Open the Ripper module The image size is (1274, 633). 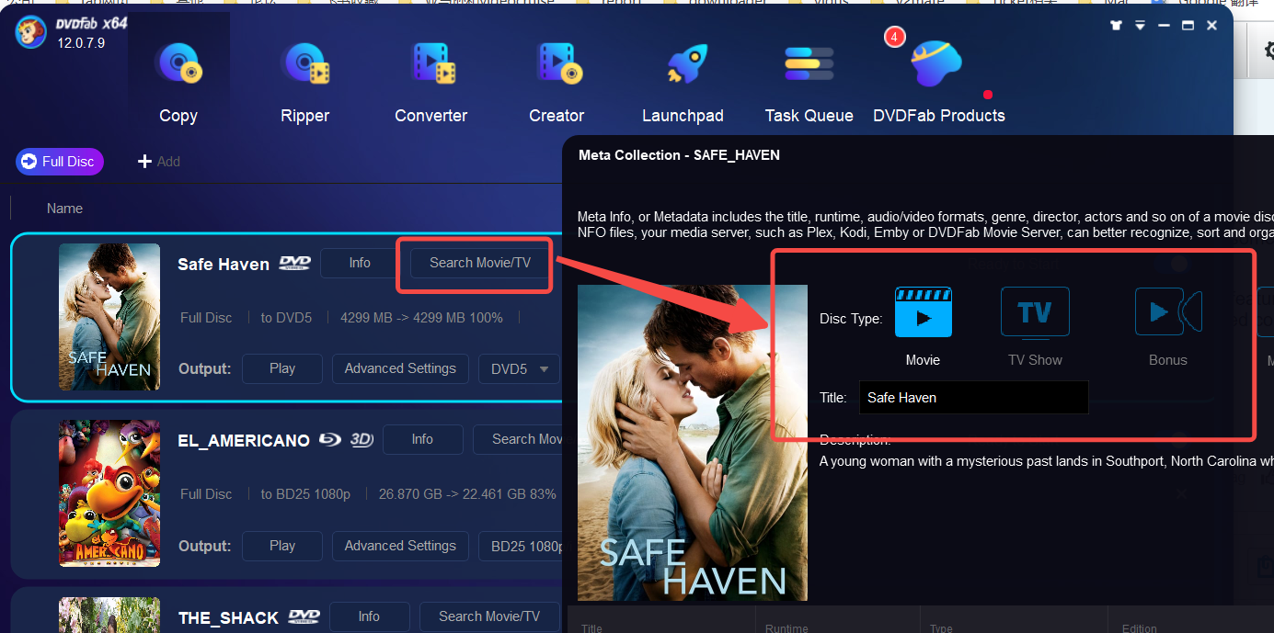[305, 84]
